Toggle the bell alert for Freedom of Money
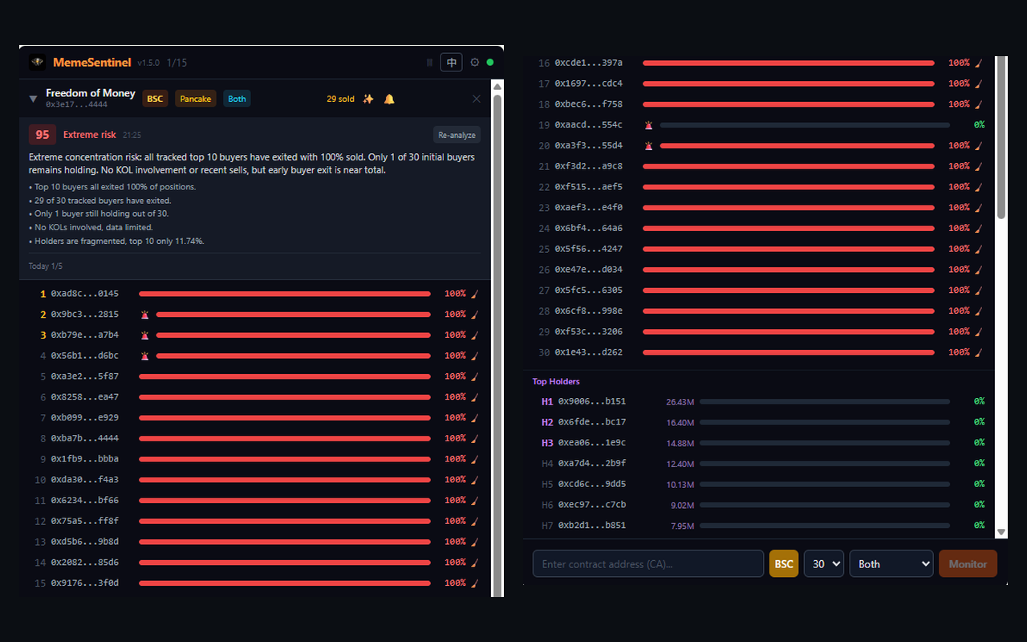The height and width of the screenshot is (642, 1027). point(389,99)
